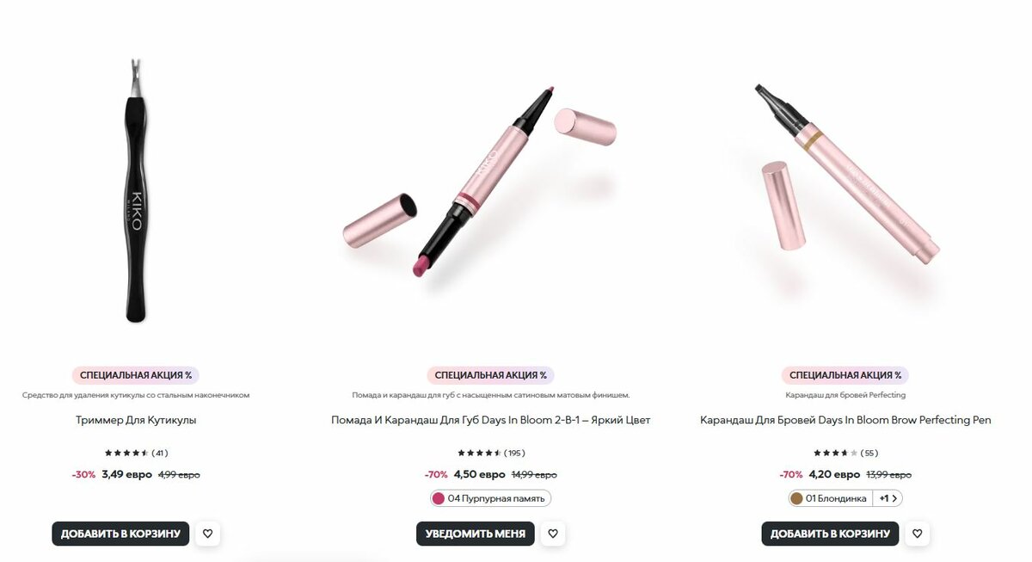Viewport: 1032px width, 562px height.
Task: Click Уведомить Меня for lip pencil
Action: coord(476,534)
